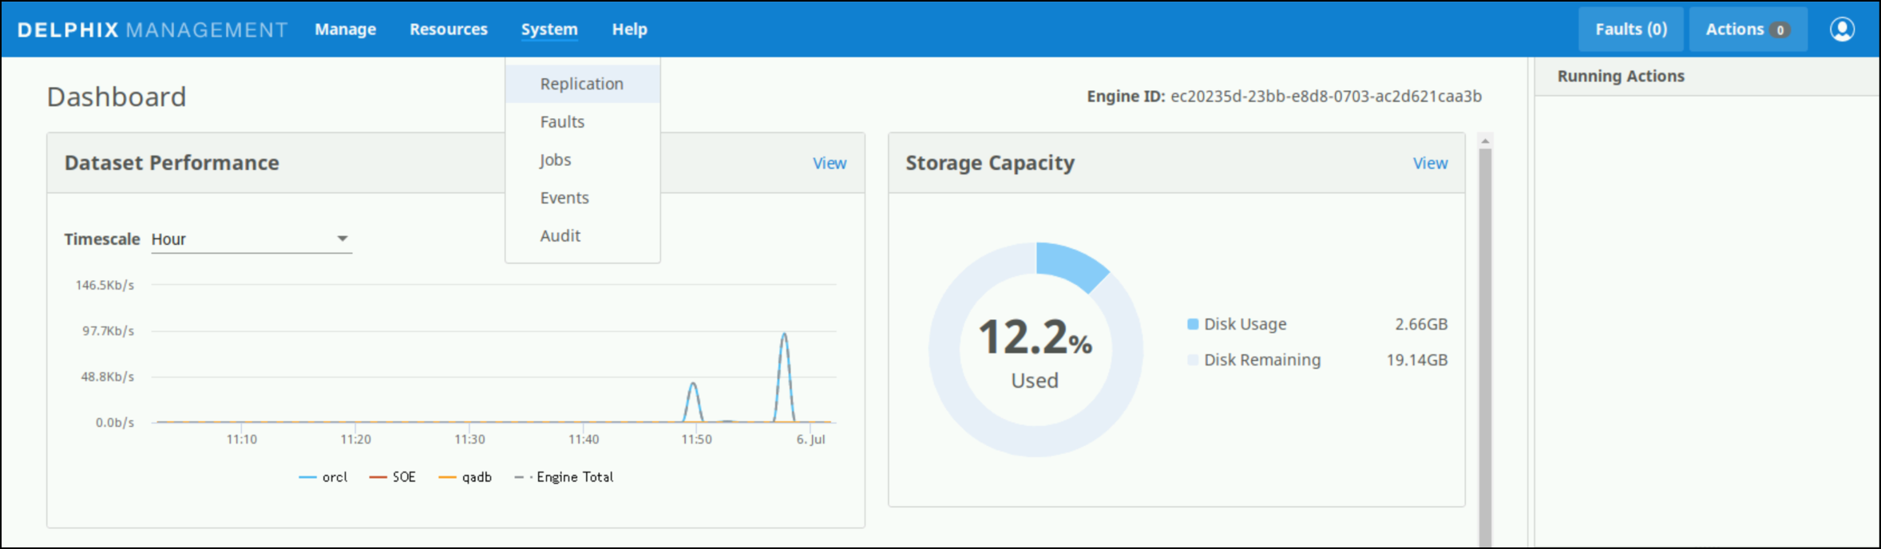Choose Audit in the System menu

tap(560, 235)
